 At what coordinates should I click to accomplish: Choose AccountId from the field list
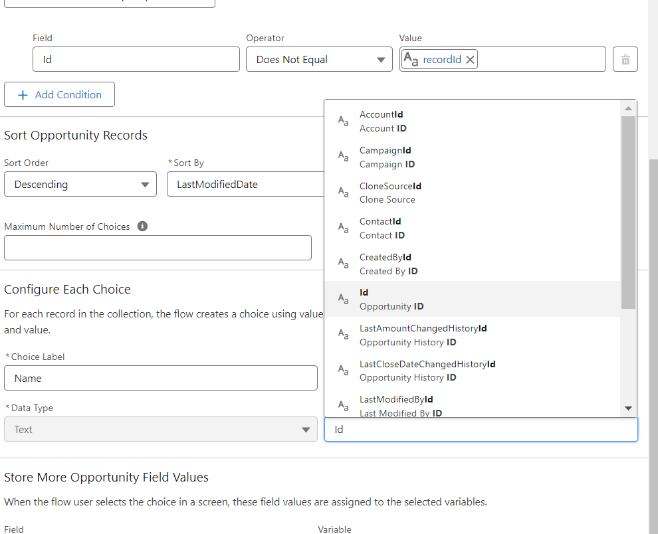473,122
